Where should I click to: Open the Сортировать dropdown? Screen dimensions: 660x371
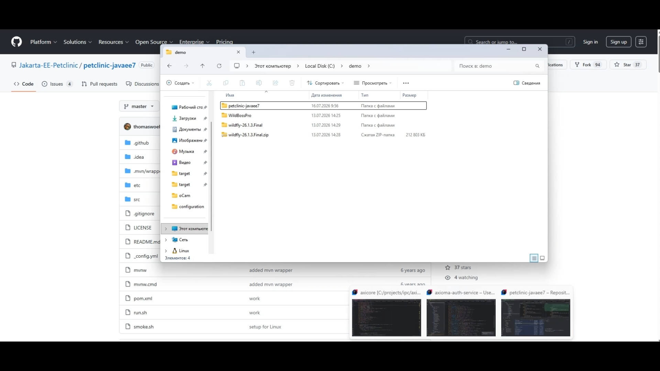(x=325, y=83)
